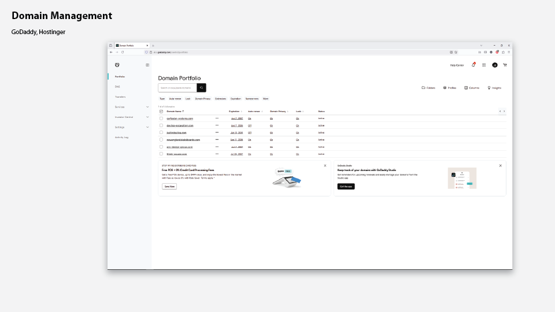The image size is (555, 312).
Task: Expand Investor Central in the sidebar
Action: click(147, 117)
